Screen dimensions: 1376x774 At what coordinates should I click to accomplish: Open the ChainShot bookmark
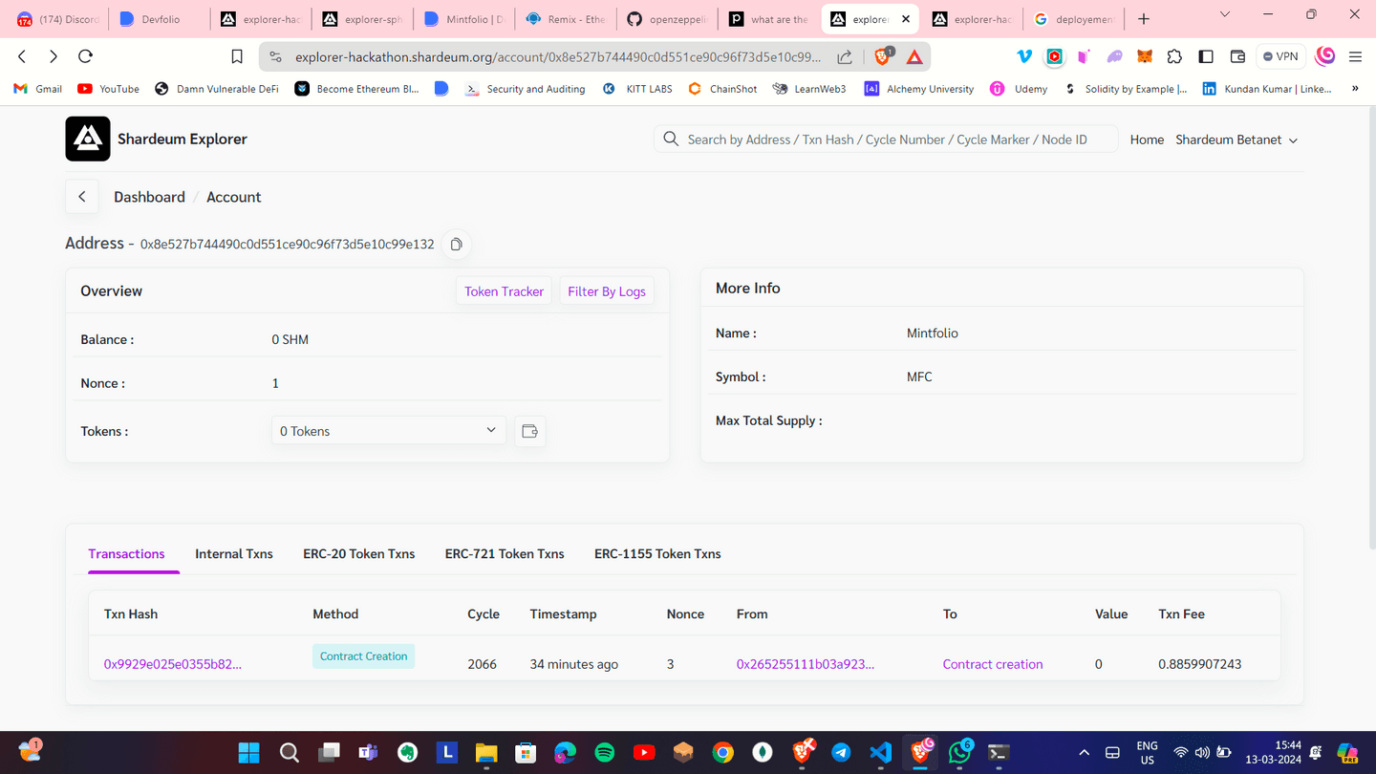721,89
